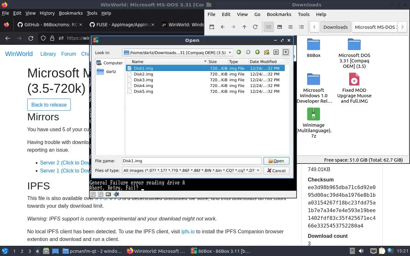Open new tab in file manager toolbar

coord(212,27)
